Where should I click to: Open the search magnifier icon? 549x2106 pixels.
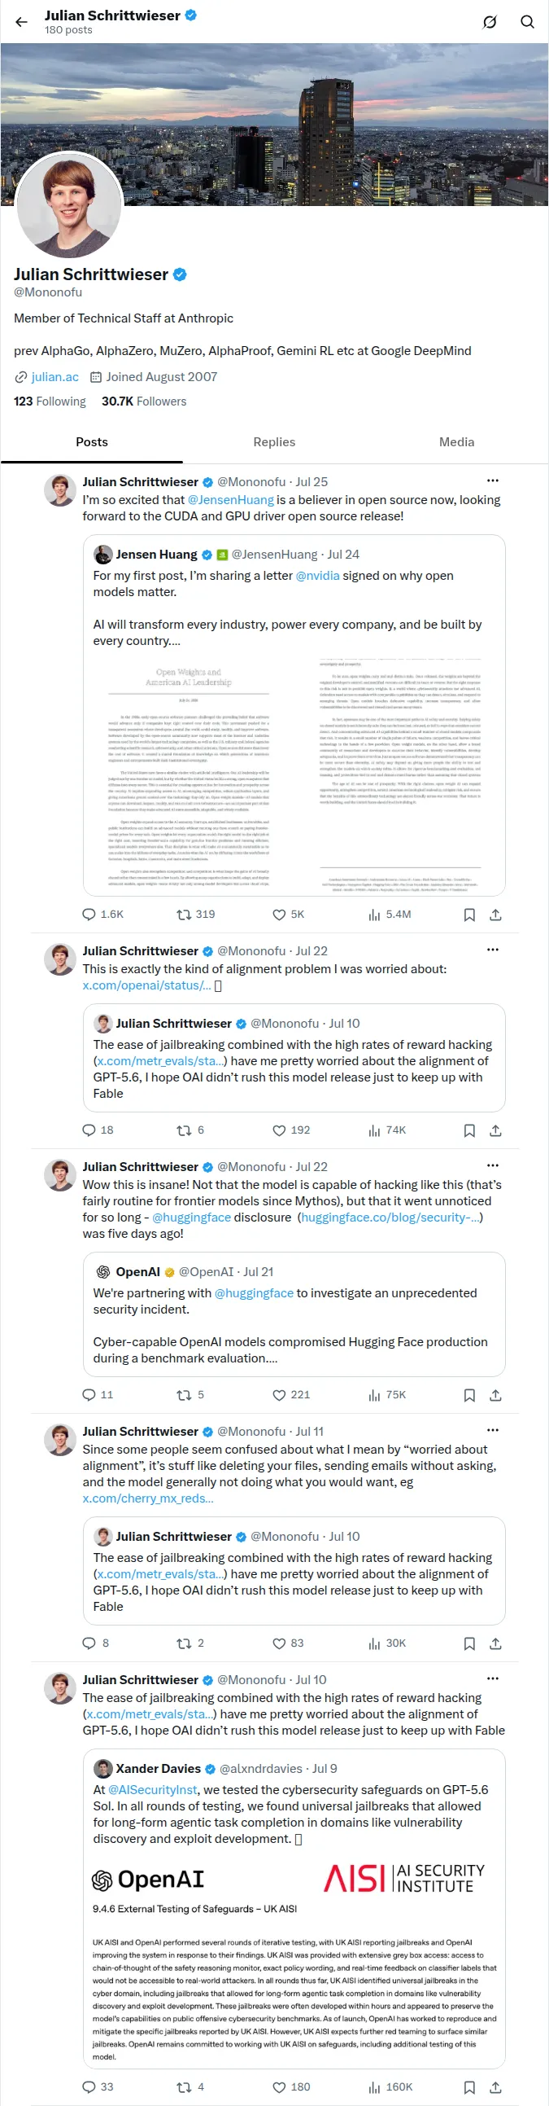pos(528,22)
